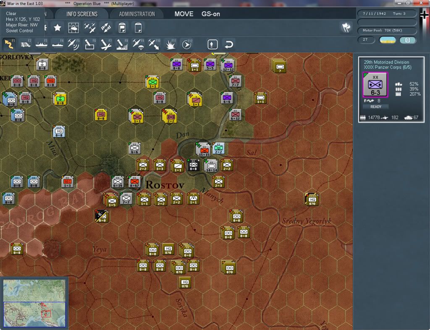Select the HQ 0?0 near Sredny Yegorlyk
The height and width of the screenshot is (330, 430).
click(x=312, y=199)
